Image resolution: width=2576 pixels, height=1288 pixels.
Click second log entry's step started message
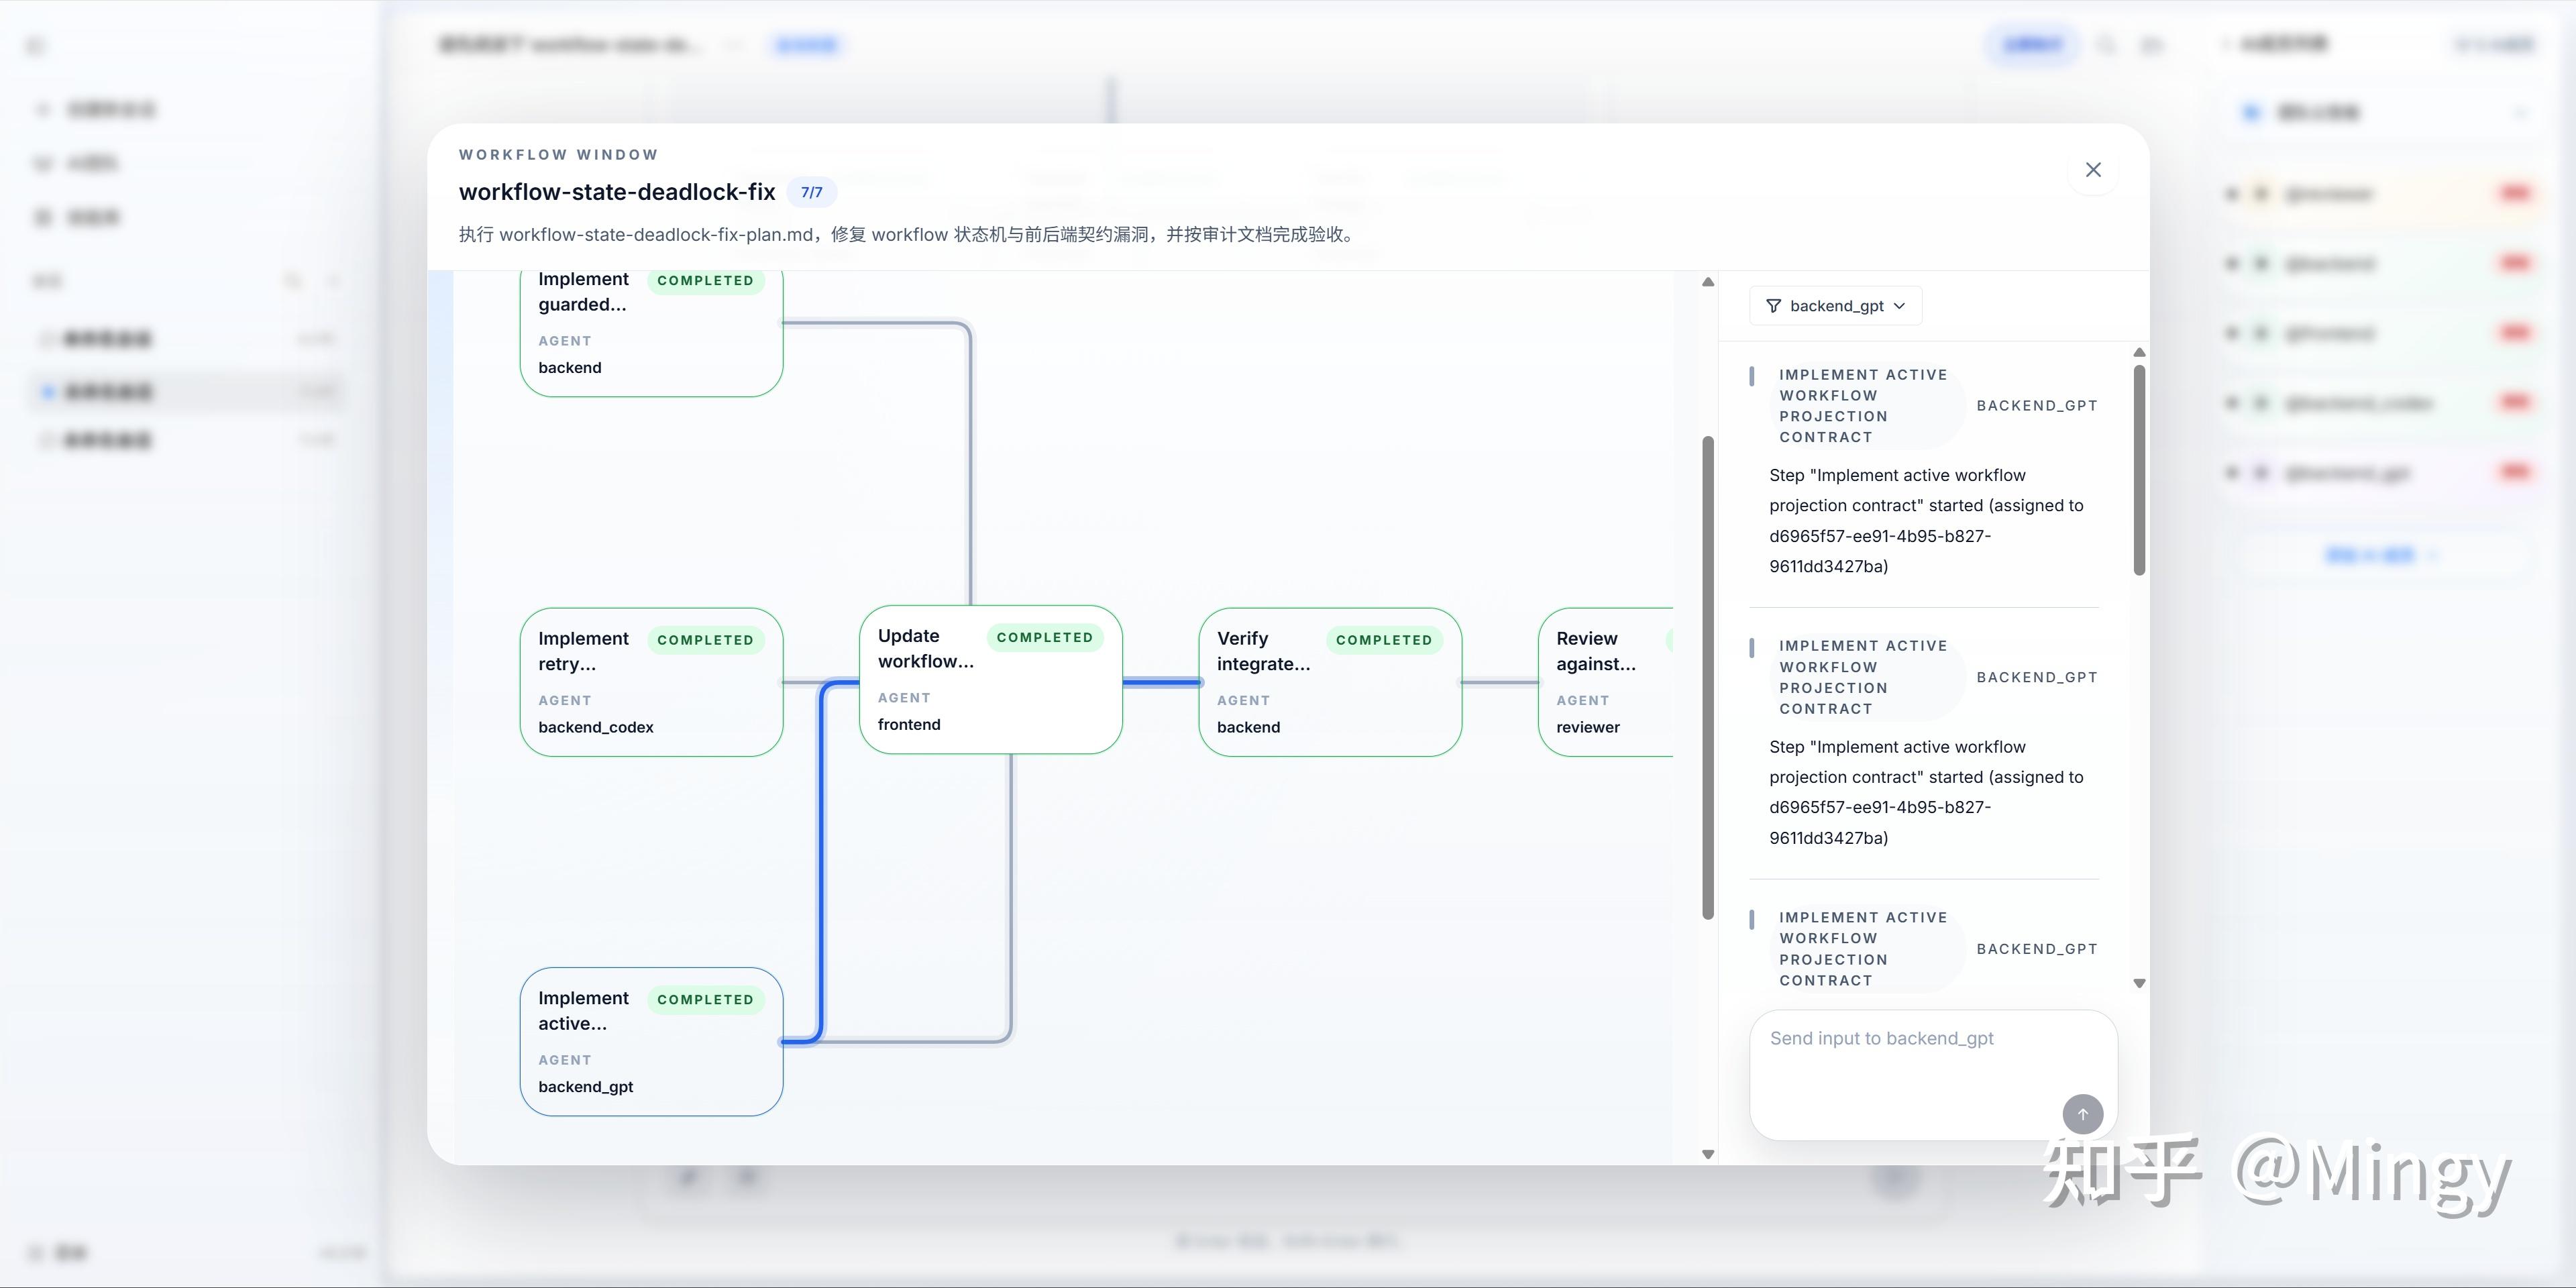[x=1926, y=792]
